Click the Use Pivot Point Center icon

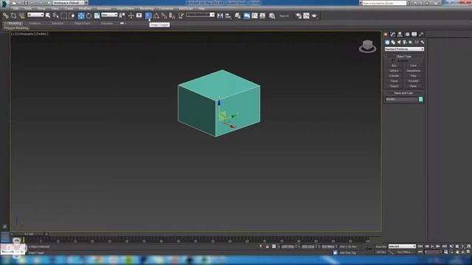click(x=122, y=15)
